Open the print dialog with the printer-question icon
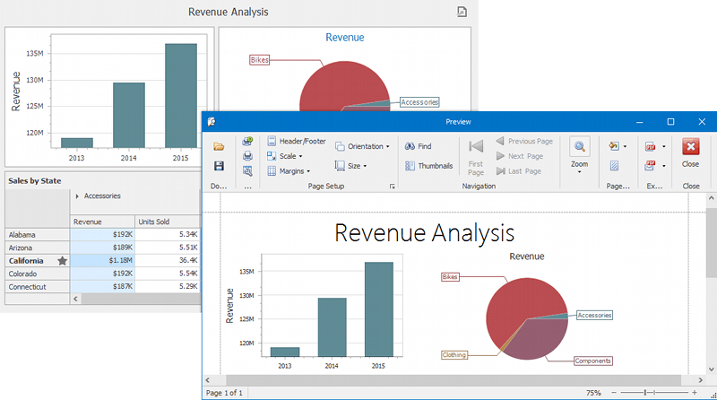Image resolution: width=717 pixels, height=400 pixels. click(247, 142)
